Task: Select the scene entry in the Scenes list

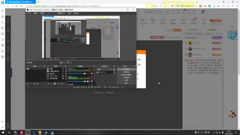Action: 36,69
